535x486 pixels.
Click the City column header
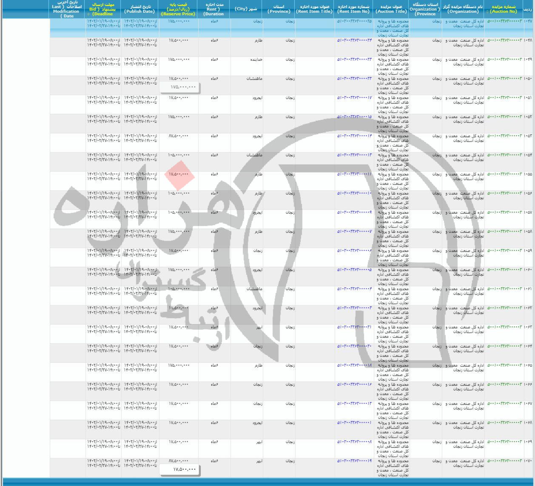click(246, 9)
